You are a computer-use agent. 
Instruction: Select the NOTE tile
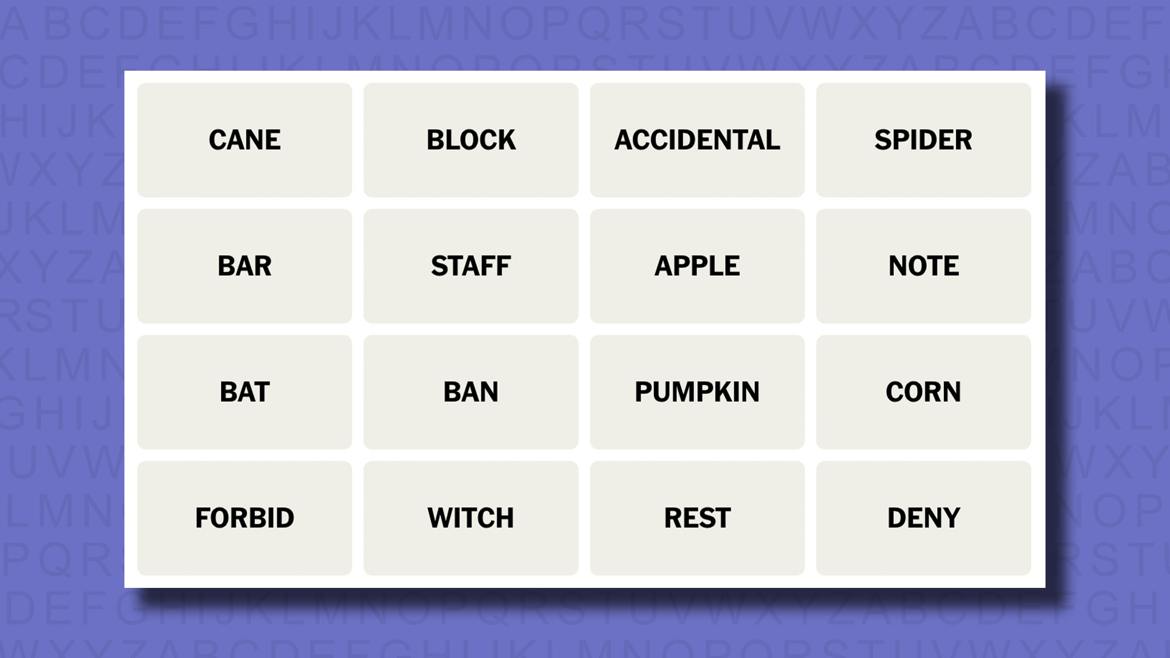(x=923, y=265)
